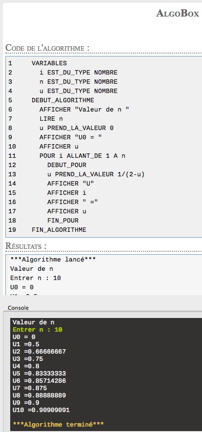Click "***Algorithme lancé***" in results box
Viewport: 202px width, 432px height.
click(53, 260)
